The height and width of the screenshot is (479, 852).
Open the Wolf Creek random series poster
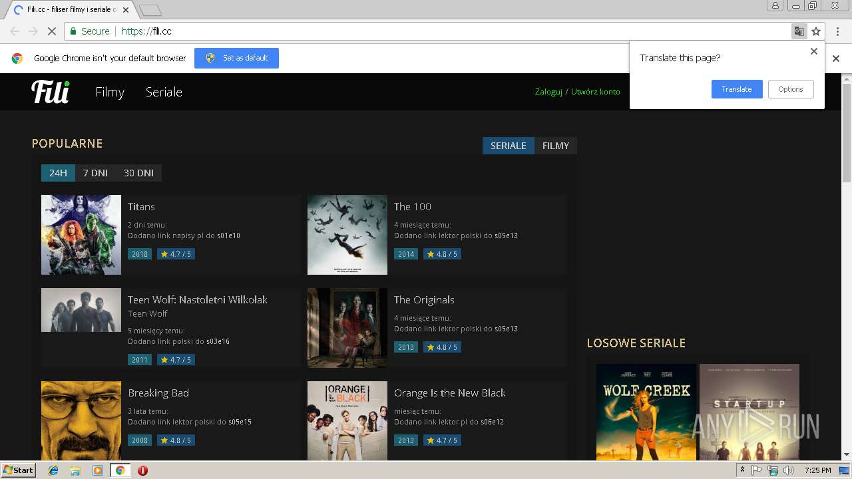[x=646, y=412]
